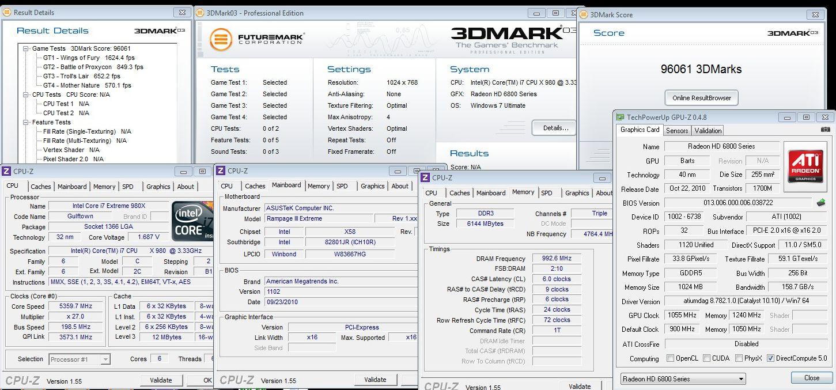This screenshot has width=836, height=390.
Task: Open the Radeon HD 6800 Series dropdown
Action: [683, 379]
